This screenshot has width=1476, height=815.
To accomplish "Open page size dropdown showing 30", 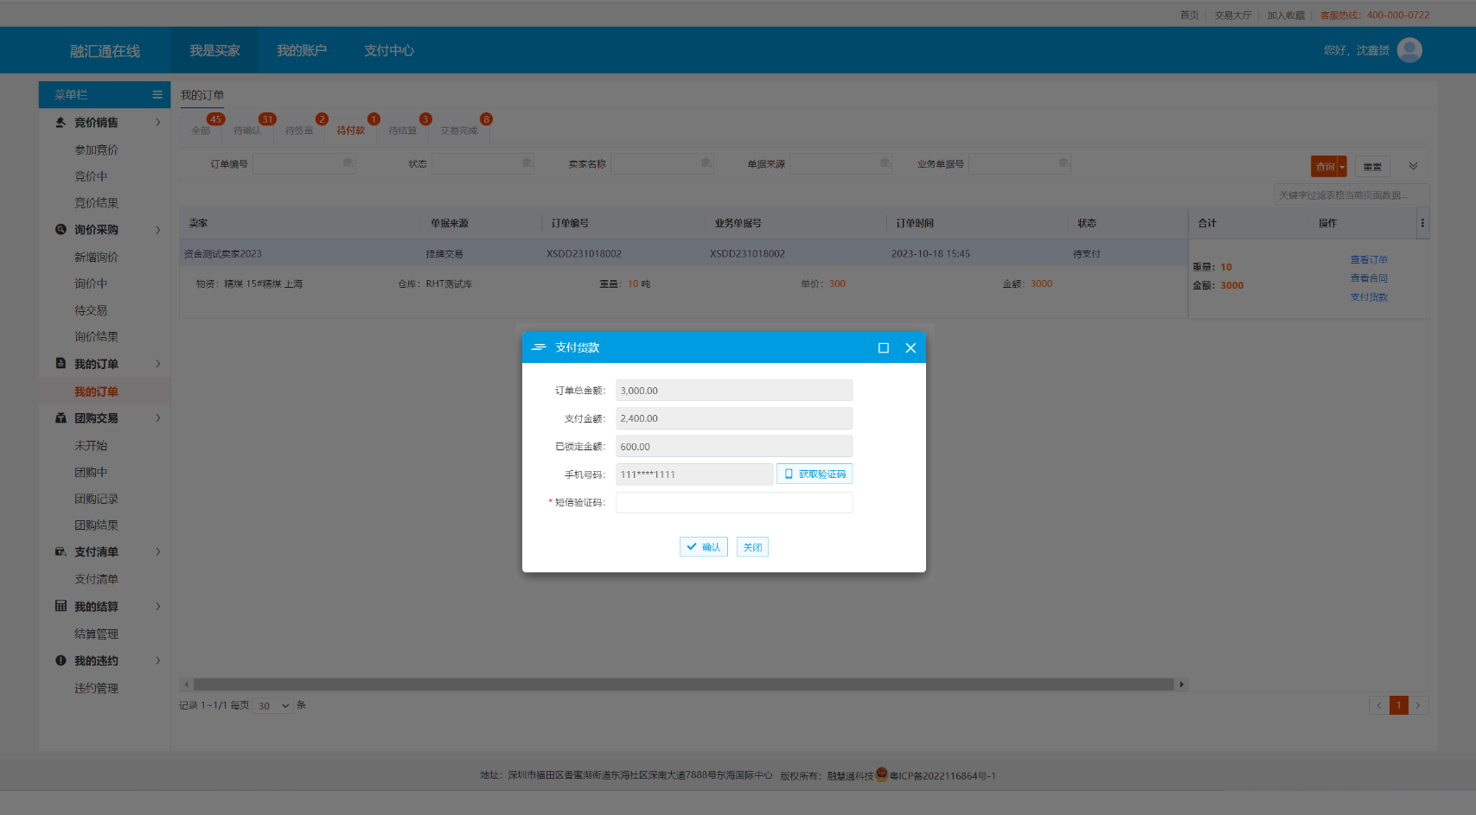I will [x=273, y=706].
